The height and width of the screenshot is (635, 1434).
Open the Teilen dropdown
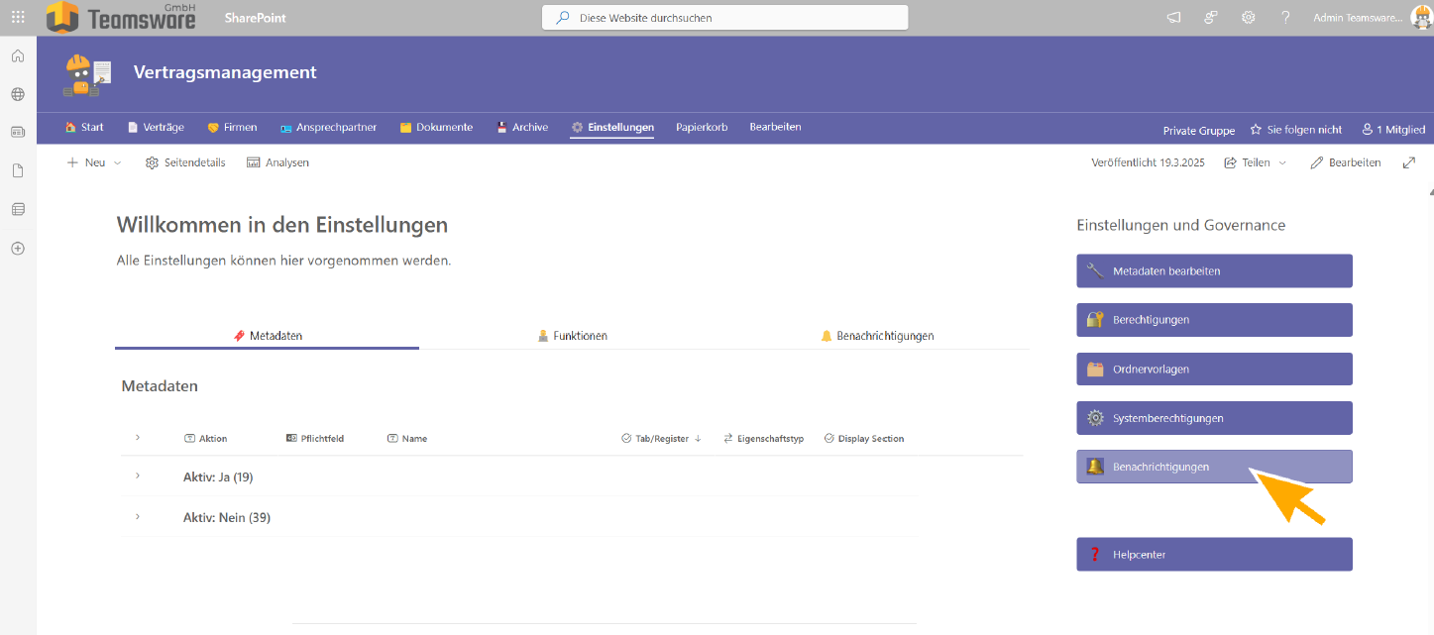[1256, 162]
